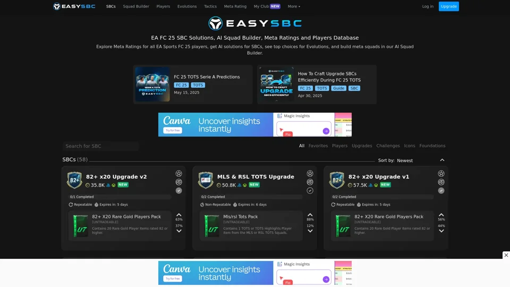Image resolution: width=510 pixels, height=287 pixels.
Task: Mark 82+ x20 Upgrade v1 as completed
Action: (x=441, y=191)
